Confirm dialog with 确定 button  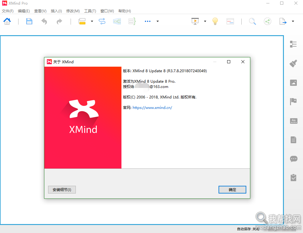coord(232,190)
